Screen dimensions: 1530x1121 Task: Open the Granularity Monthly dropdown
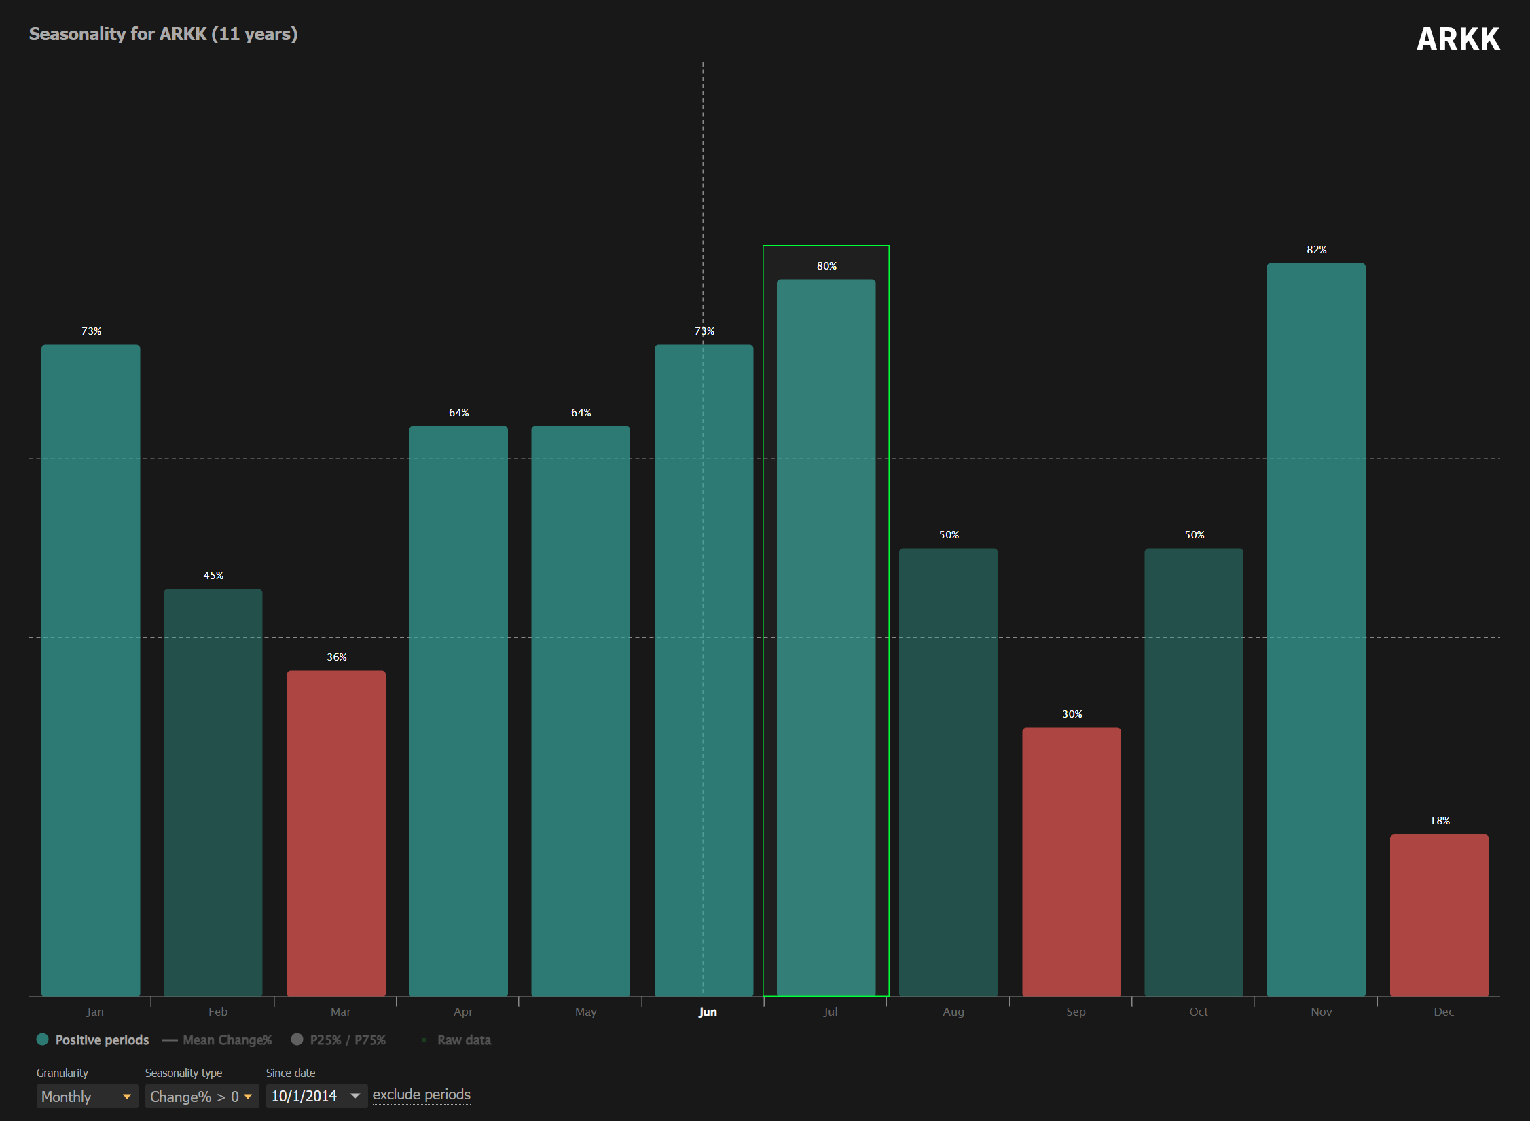pos(87,1096)
